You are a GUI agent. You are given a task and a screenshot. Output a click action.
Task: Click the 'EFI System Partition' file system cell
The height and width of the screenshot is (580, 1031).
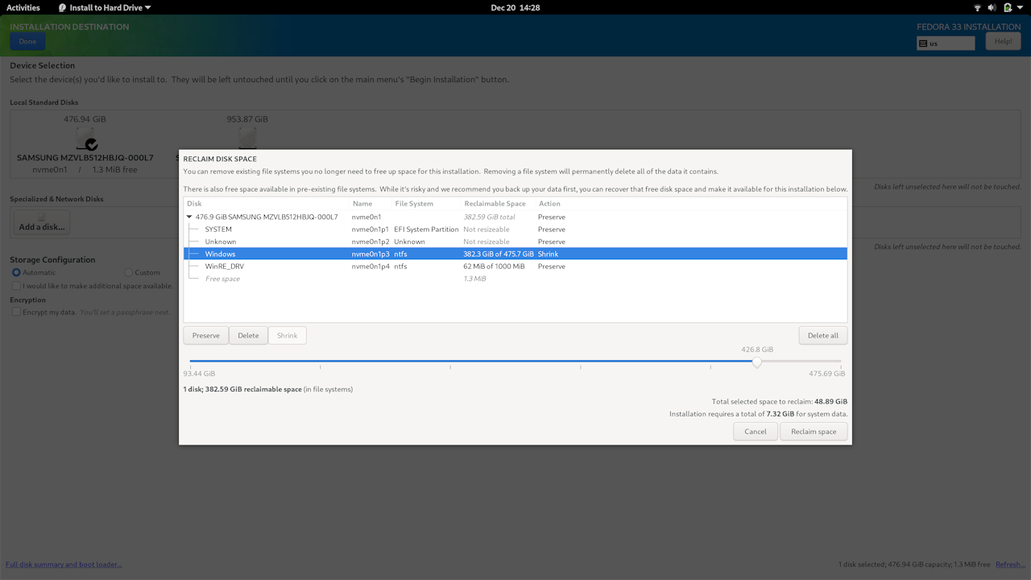(x=426, y=230)
